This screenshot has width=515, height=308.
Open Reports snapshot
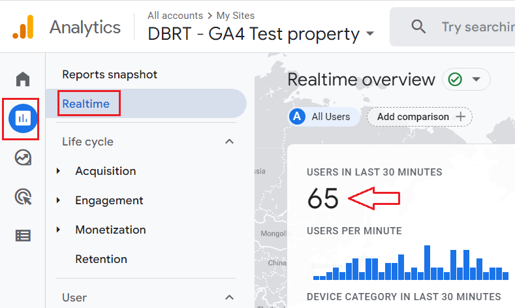[110, 74]
